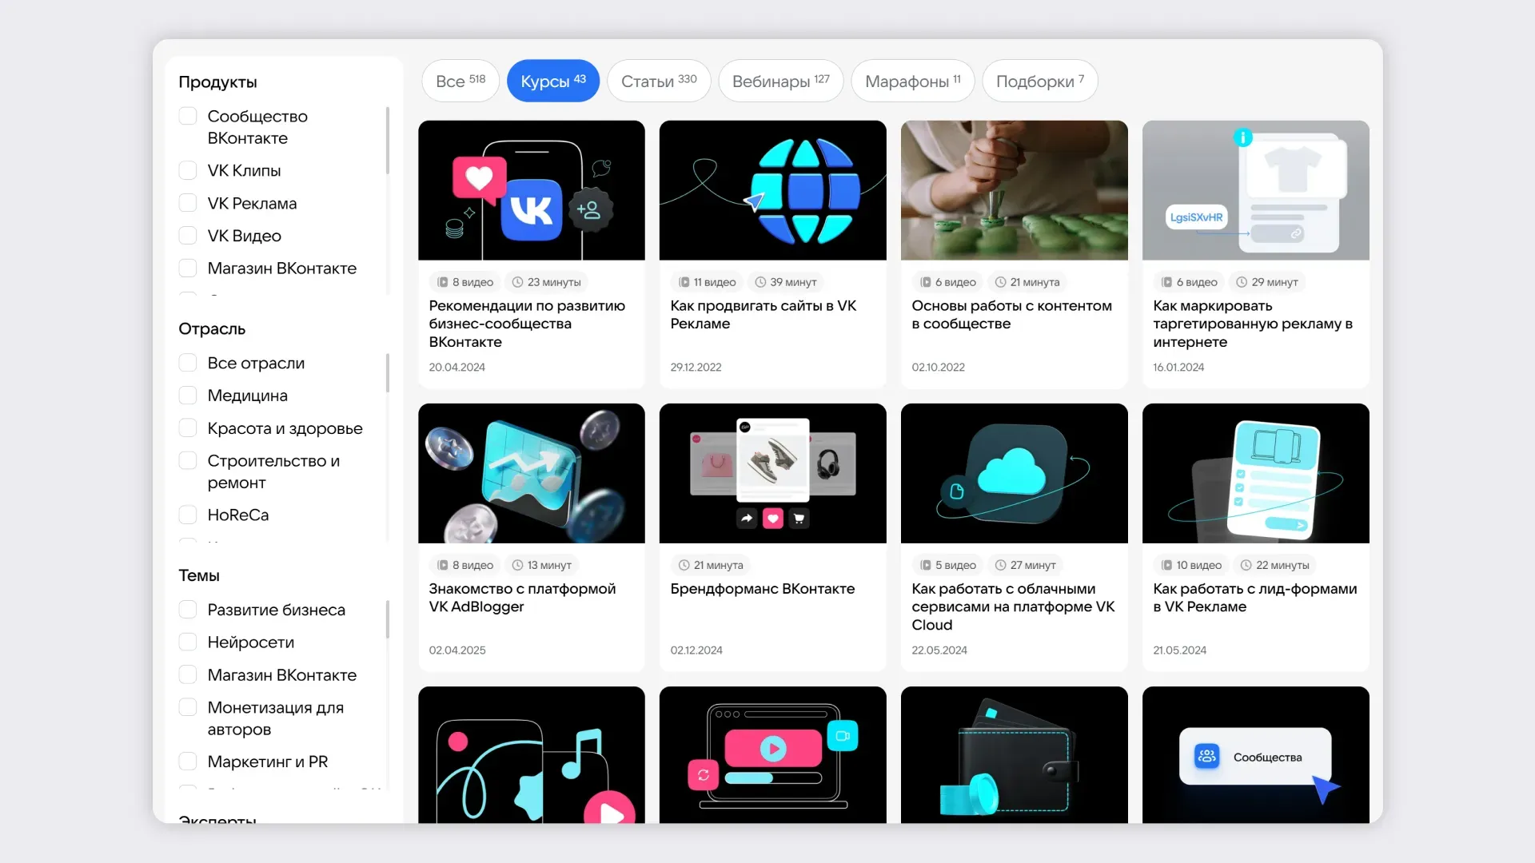1535x863 pixels.
Task: Toggle the VK Видео checkbox
Action: [188, 236]
